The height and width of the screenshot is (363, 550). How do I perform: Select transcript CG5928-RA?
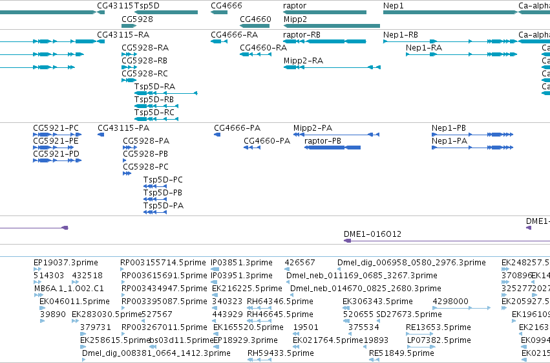[129, 54]
